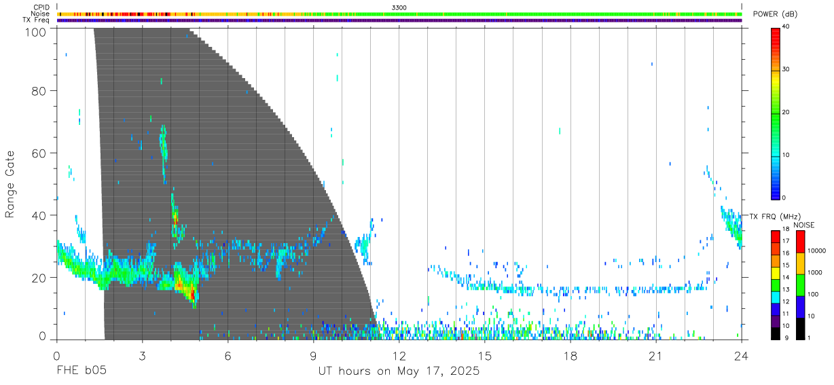Click the 'Noise' row label at top

(41, 14)
